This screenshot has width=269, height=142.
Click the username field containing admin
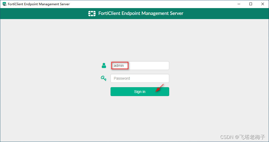[x=140, y=66]
